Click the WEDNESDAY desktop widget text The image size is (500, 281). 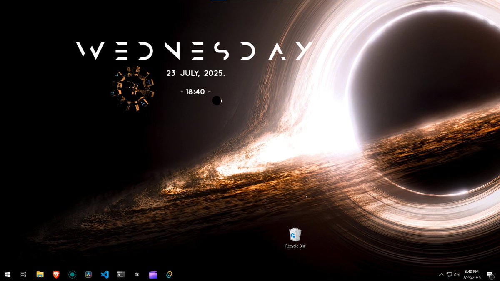(195, 51)
